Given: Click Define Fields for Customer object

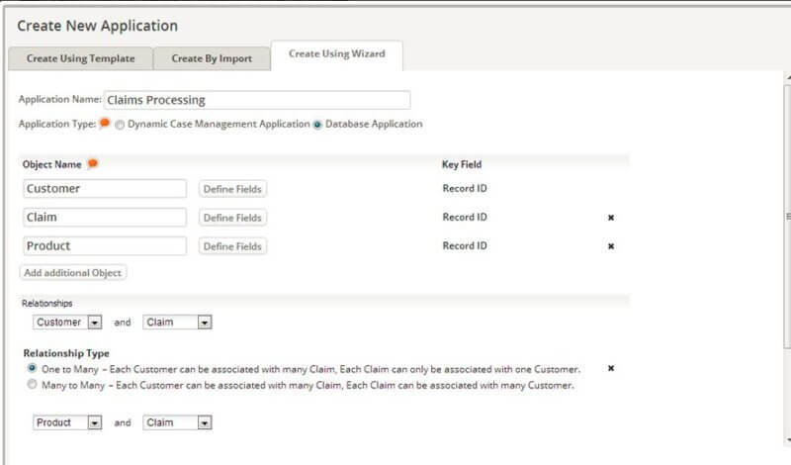Looking at the screenshot, I should 232,189.
